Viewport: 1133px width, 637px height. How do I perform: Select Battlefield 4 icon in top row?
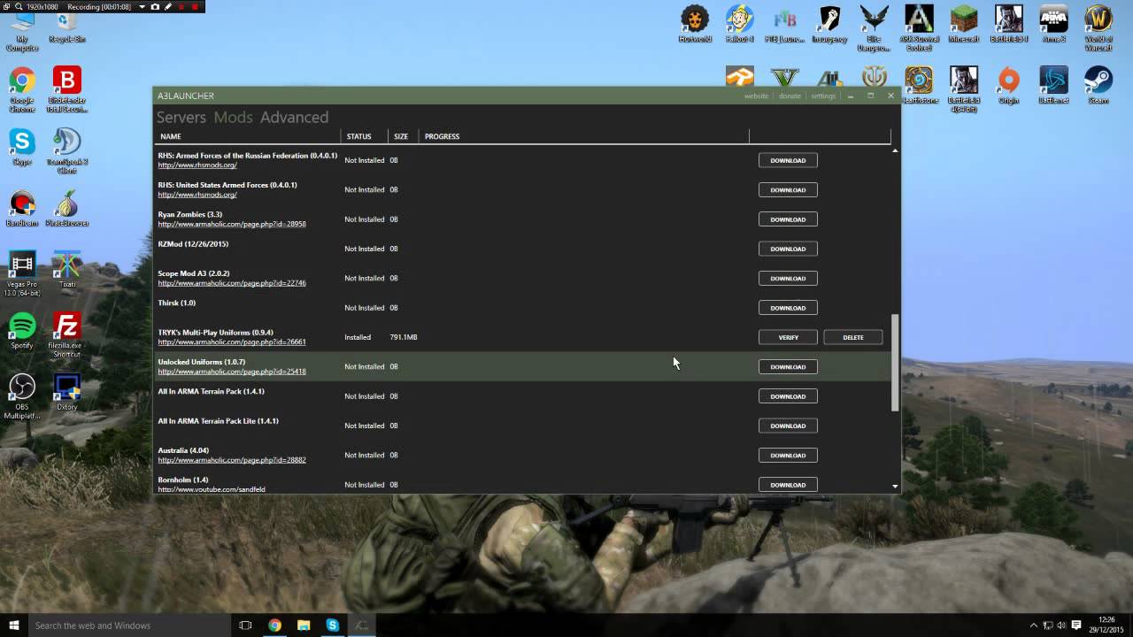coord(1009,25)
